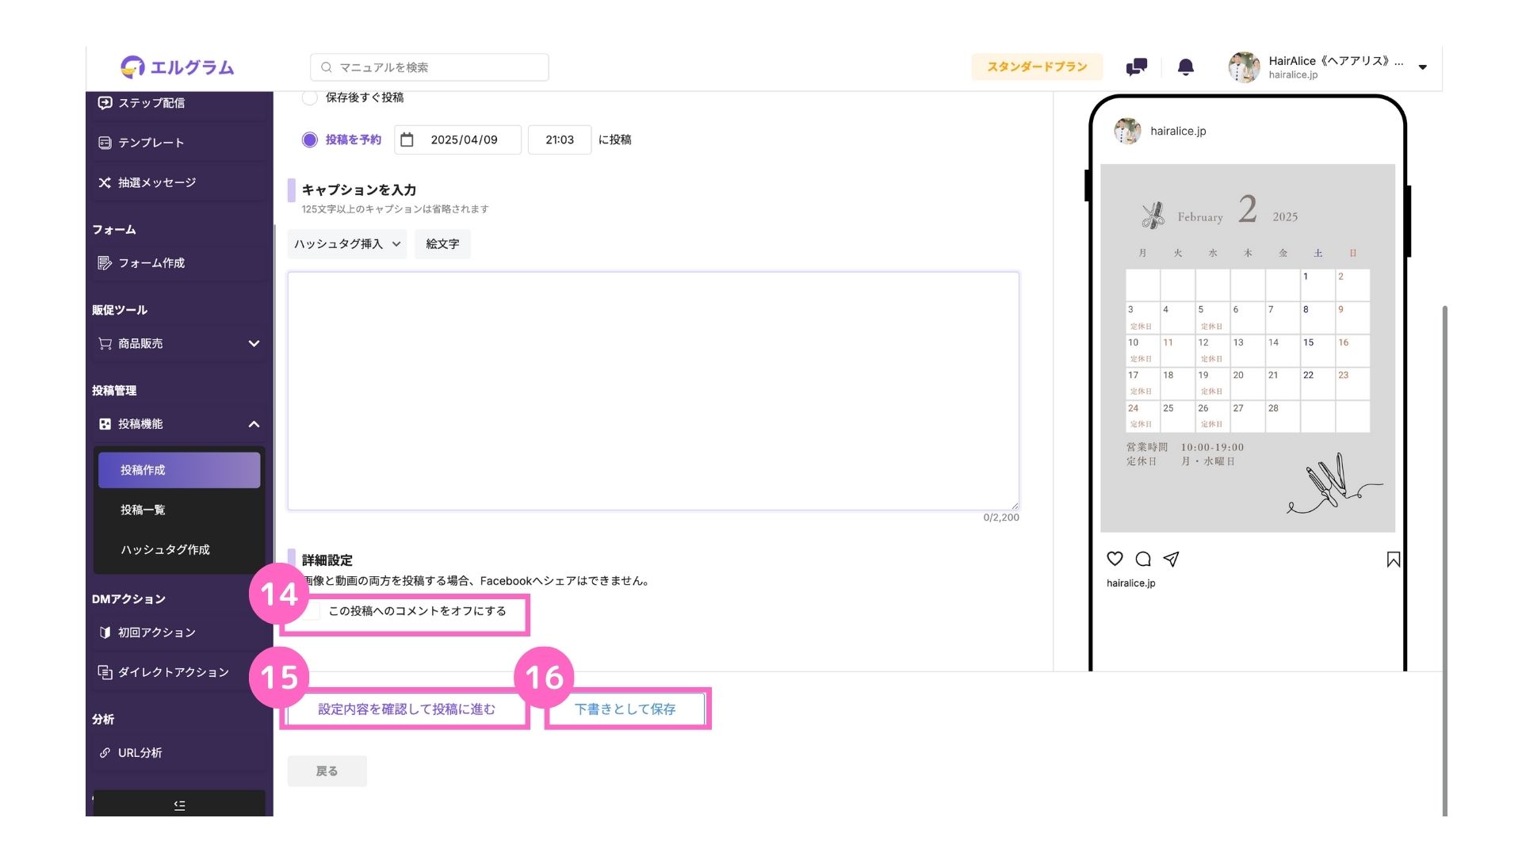Screen dimensions: 1522x856
Task: Click the フォーム作成 sidebar icon
Action: click(x=105, y=263)
